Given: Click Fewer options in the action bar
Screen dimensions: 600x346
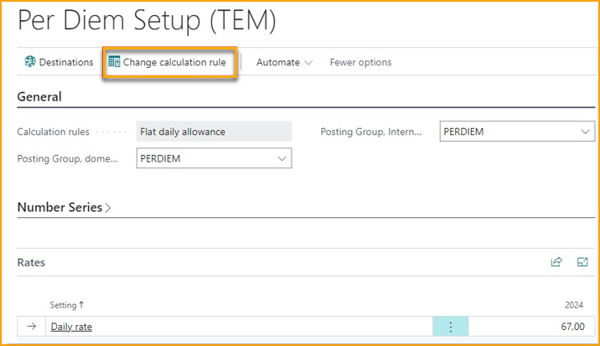Looking at the screenshot, I should click(360, 62).
